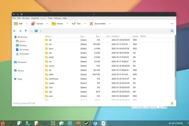Viewport: 189px width, 126px height.
Task: Click the padlock icon in status bar
Action: tap(172, 103)
